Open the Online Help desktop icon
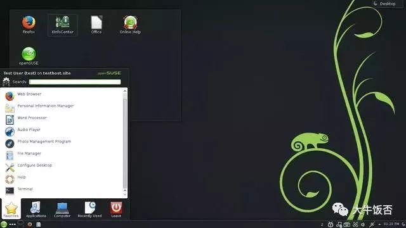 coord(130,25)
